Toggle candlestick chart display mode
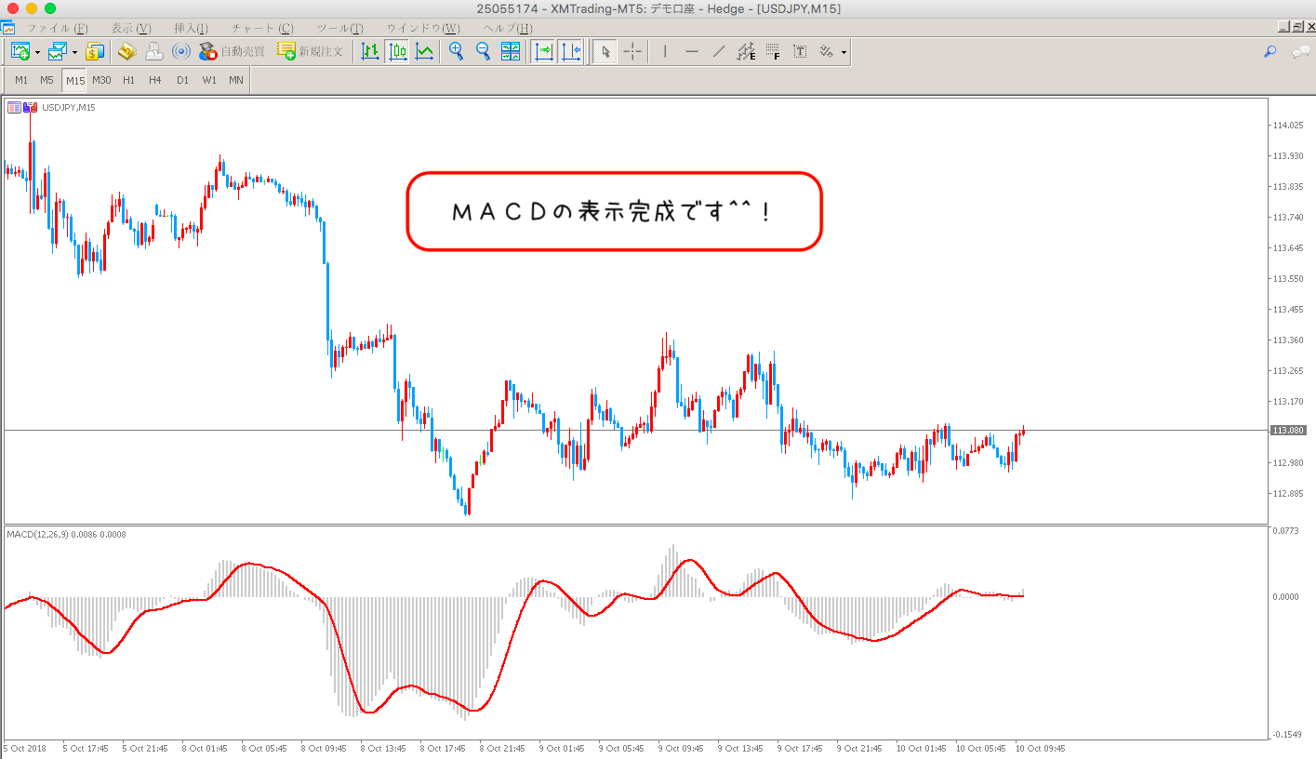Viewport: 1316px width, 759px height. (x=397, y=51)
